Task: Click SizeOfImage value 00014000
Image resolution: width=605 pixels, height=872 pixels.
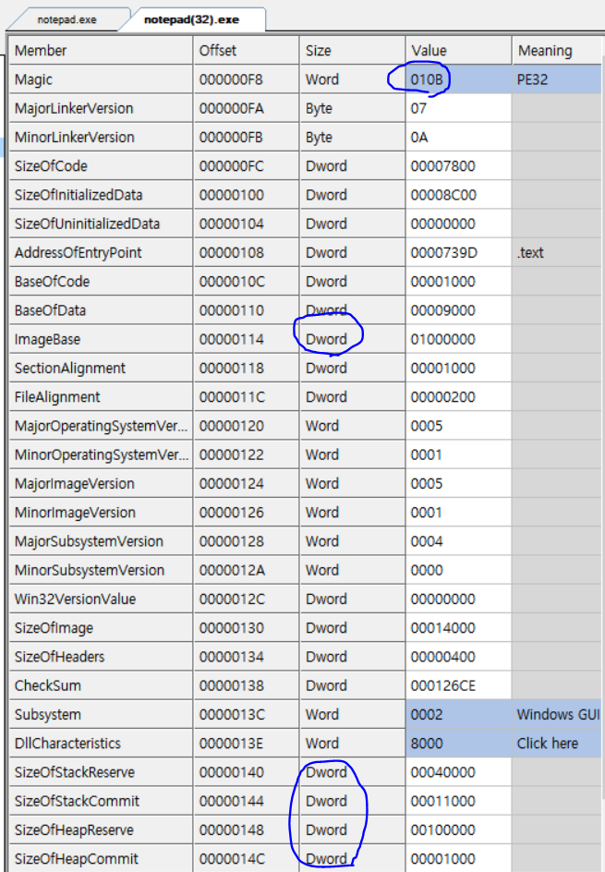Action: pos(458,629)
